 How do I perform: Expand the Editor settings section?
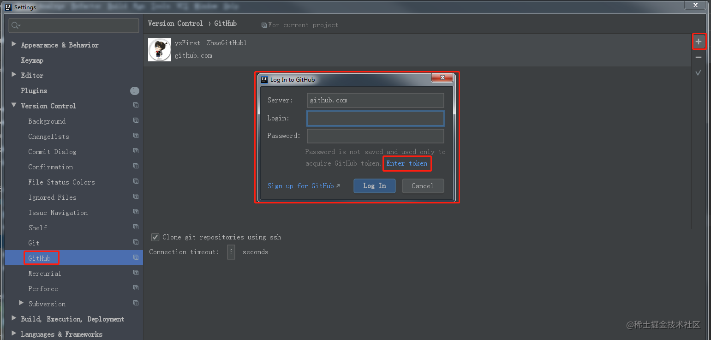14,75
